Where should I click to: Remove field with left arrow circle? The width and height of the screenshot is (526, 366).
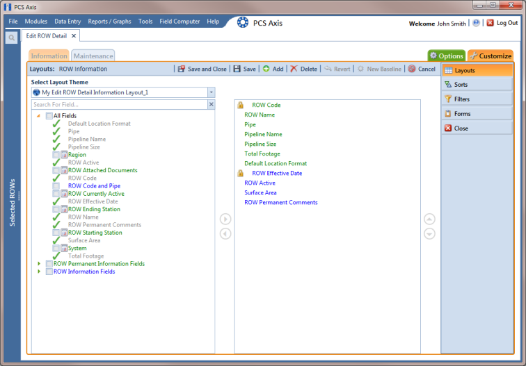coord(225,233)
